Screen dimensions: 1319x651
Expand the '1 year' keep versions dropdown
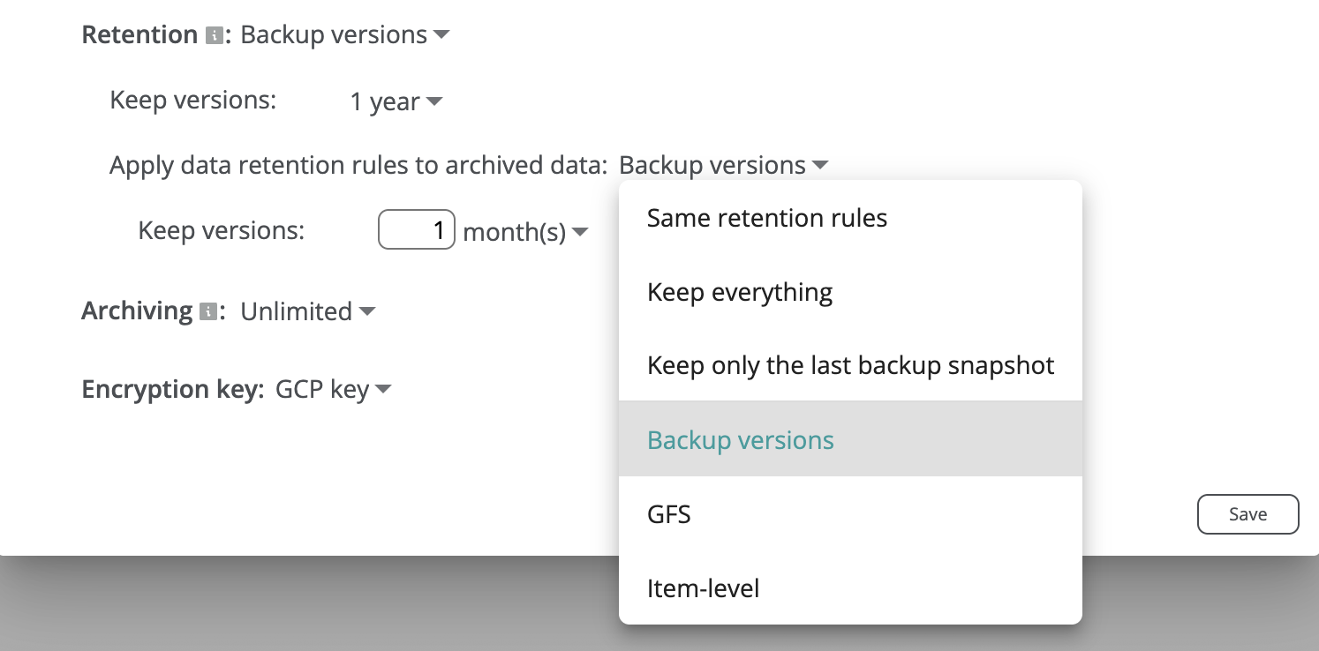(396, 102)
